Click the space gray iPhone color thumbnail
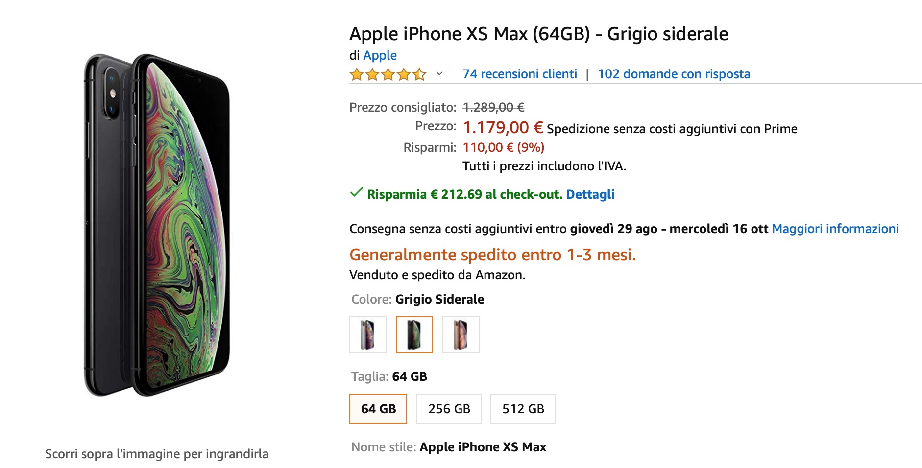 (414, 335)
